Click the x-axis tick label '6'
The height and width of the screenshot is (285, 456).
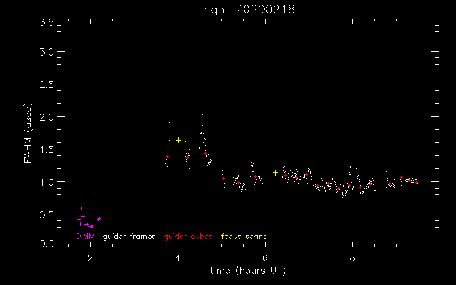click(265, 258)
